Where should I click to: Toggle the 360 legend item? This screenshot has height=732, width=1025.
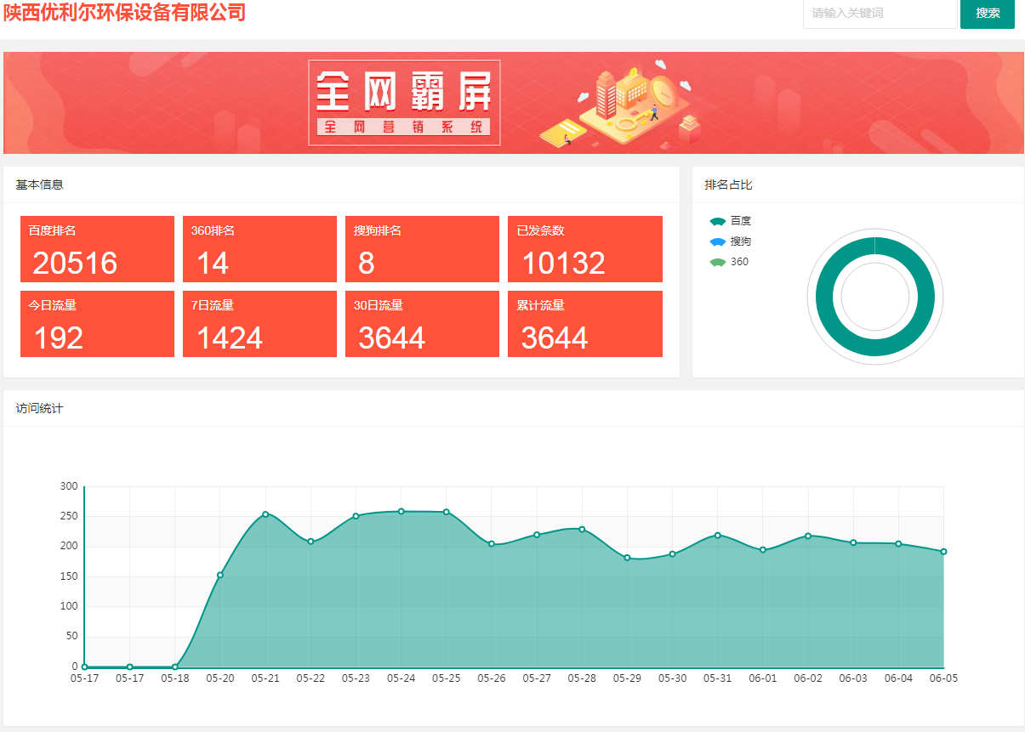point(730,262)
